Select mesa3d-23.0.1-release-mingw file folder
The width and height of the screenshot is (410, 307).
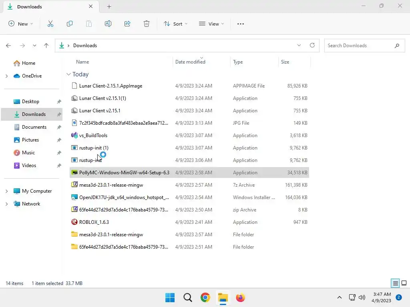pos(189,234)
